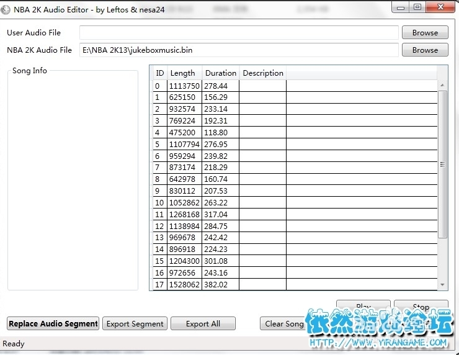Close the NBA 2K Audio Editor window
The image size is (459, 355).
440,7
